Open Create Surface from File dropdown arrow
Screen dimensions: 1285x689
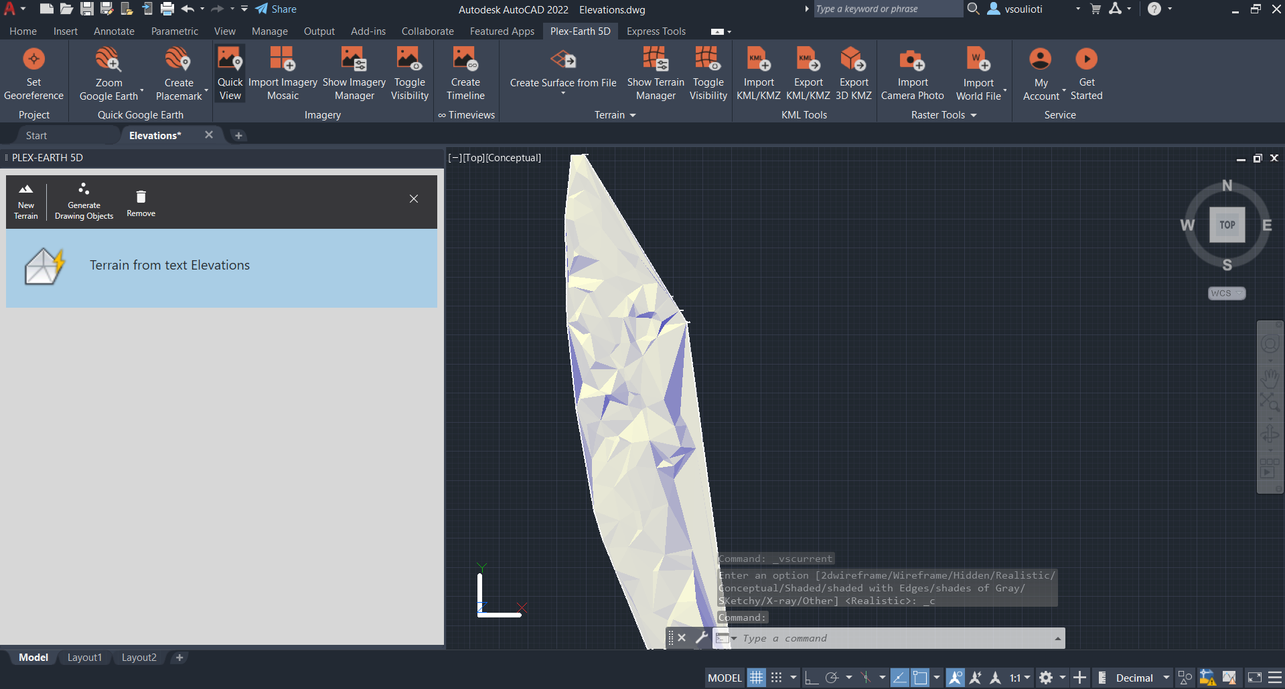click(563, 93)
